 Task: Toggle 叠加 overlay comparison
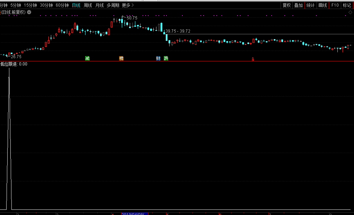pos(298,5)
